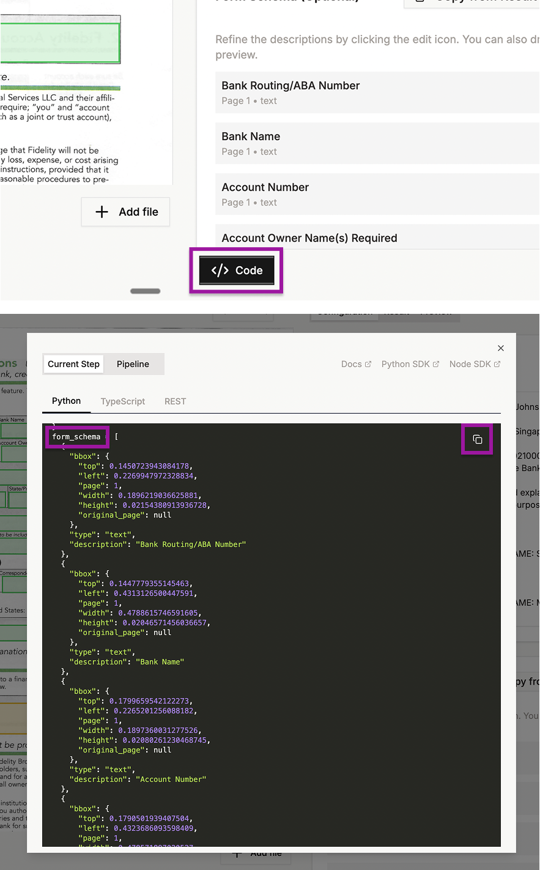Click the "Account Number" description code line

(x=138, y=779)
